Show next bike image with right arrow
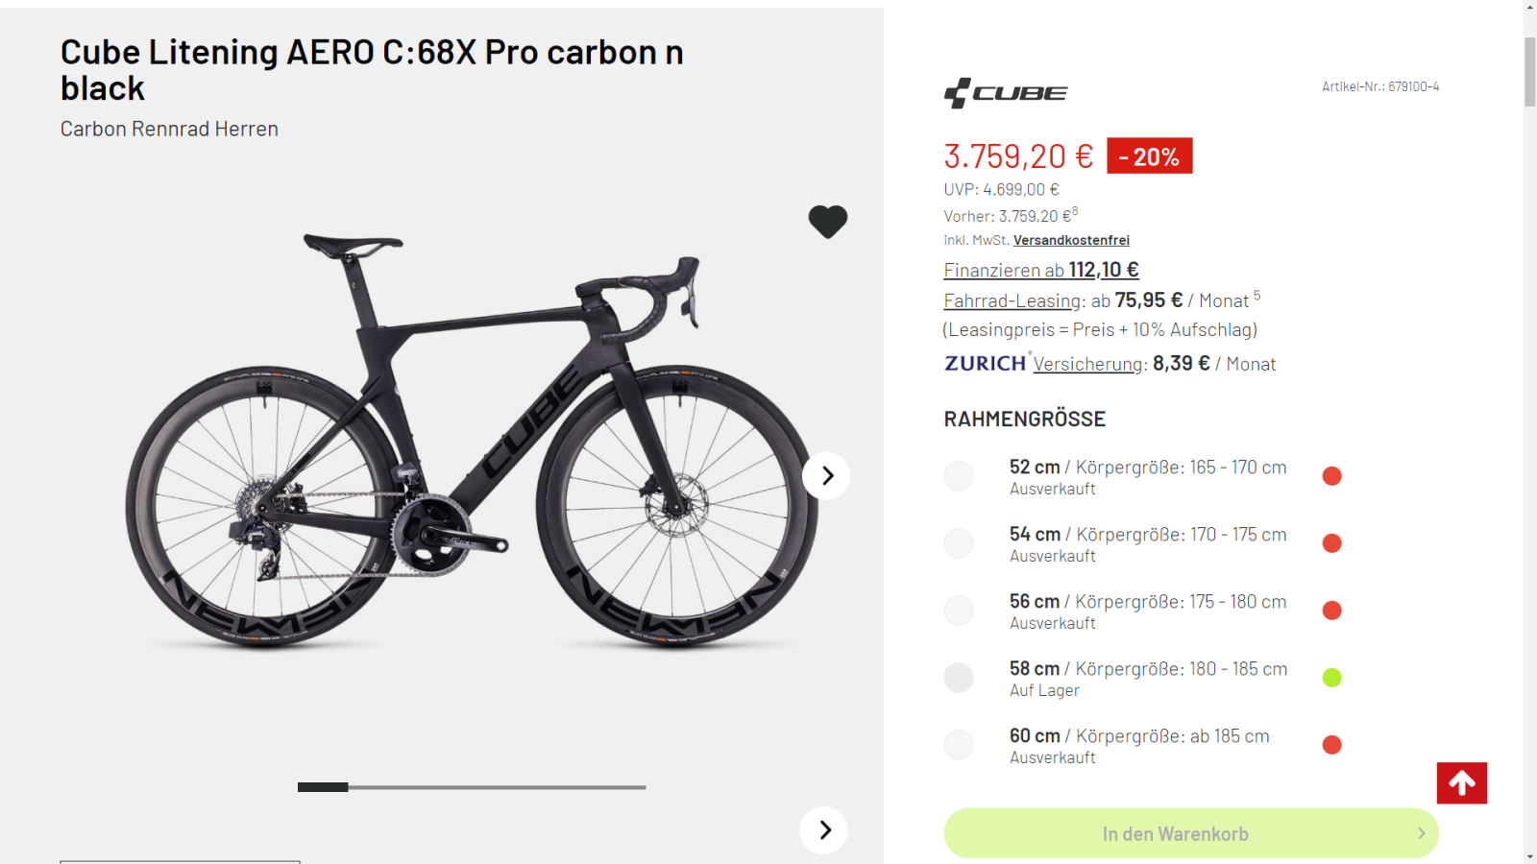The height and width of the screenshot is (864, 1537). click(x=826, y=476)
